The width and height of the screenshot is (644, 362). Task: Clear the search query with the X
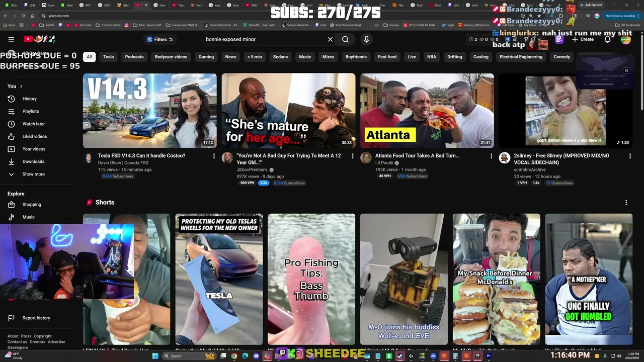pos(330,39)
